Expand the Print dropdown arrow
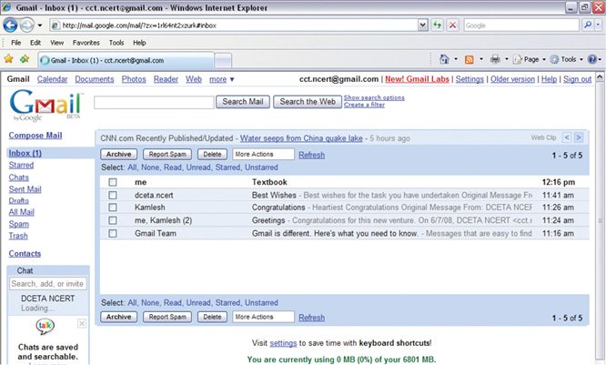 (x=506, y=59)
